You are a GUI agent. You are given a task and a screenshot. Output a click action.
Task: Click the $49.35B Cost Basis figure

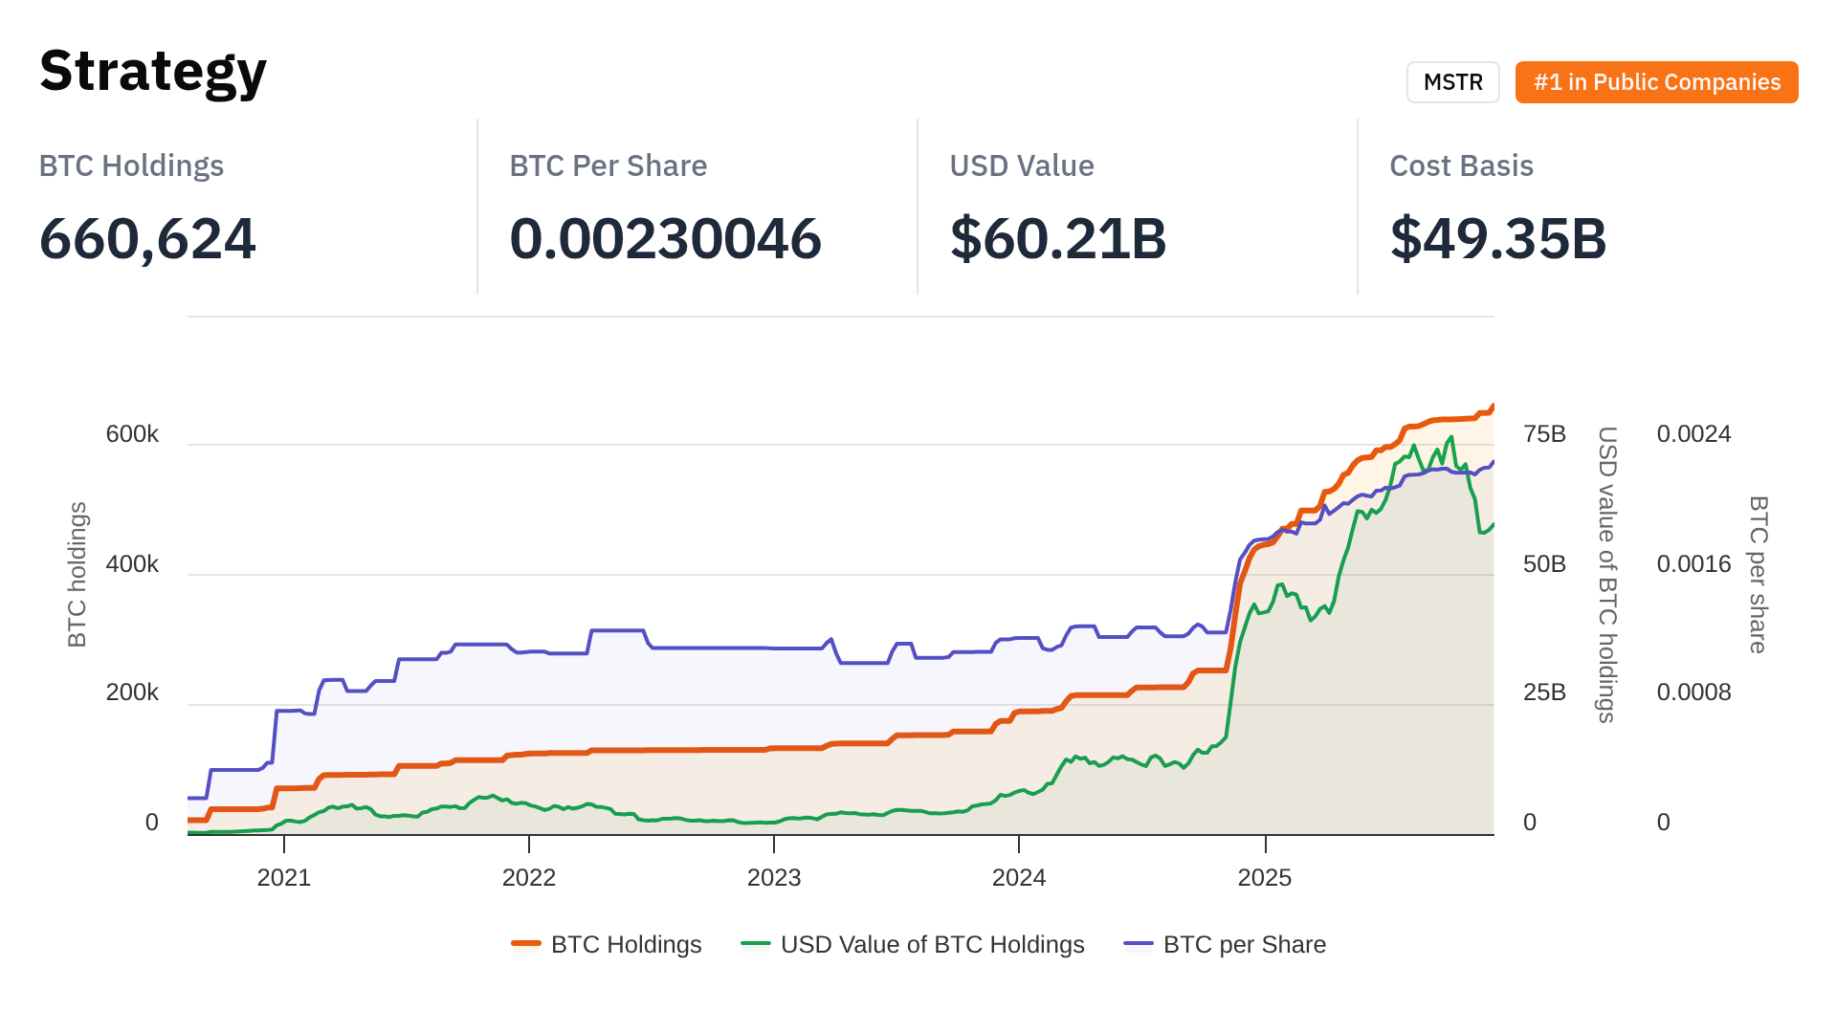click(x=1498, y=238)
